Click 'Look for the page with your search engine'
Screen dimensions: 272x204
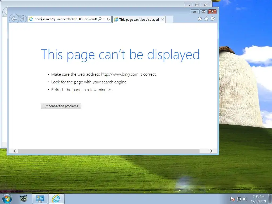89,82
